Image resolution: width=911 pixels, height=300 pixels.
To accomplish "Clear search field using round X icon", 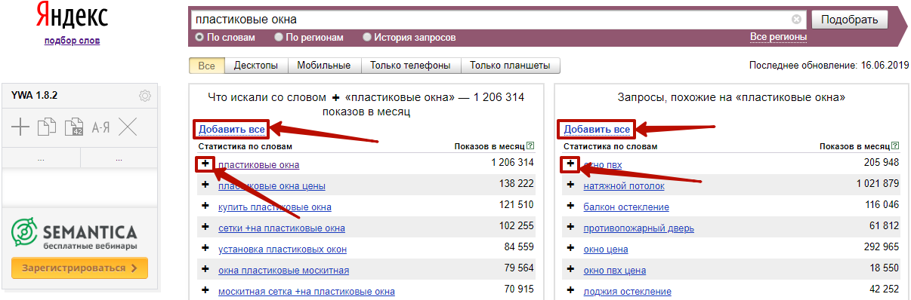I will click(796, 20).
